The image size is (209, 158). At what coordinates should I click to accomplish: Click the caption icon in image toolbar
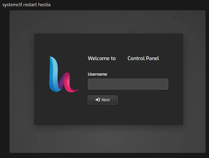coord(168,15)
